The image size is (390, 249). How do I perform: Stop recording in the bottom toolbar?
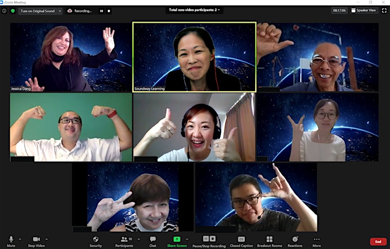pyautogui.click(x=213, y=239)
